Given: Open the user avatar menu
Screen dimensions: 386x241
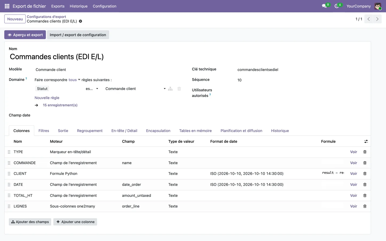Looking at the screenshot, I should (378, 6).
